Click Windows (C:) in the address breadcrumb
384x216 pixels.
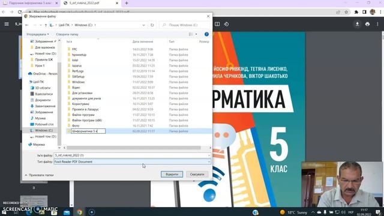point(83,25)
